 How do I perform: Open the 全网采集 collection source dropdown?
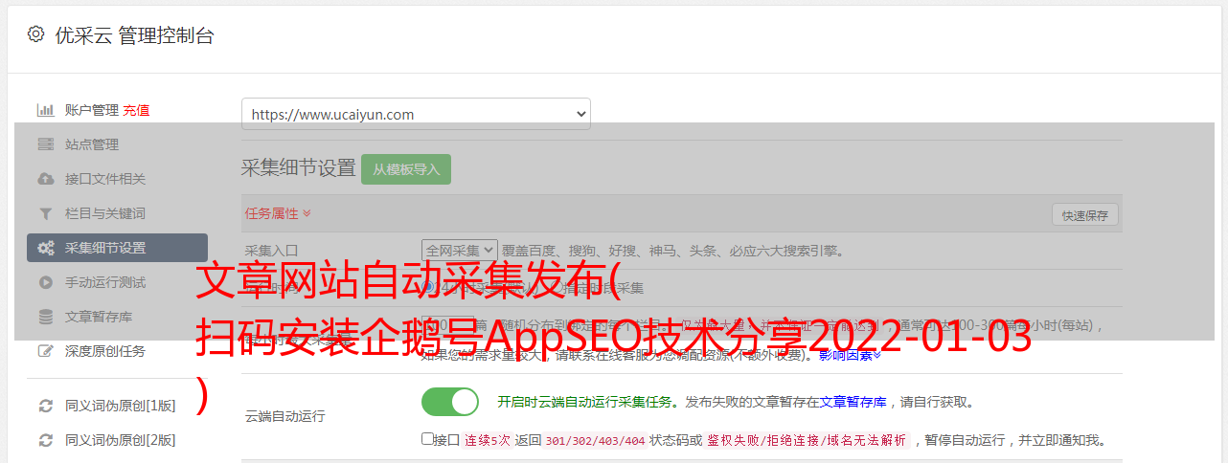460,251
